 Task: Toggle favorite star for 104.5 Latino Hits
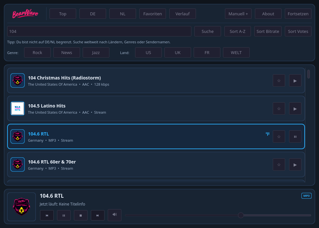point(279,108)
